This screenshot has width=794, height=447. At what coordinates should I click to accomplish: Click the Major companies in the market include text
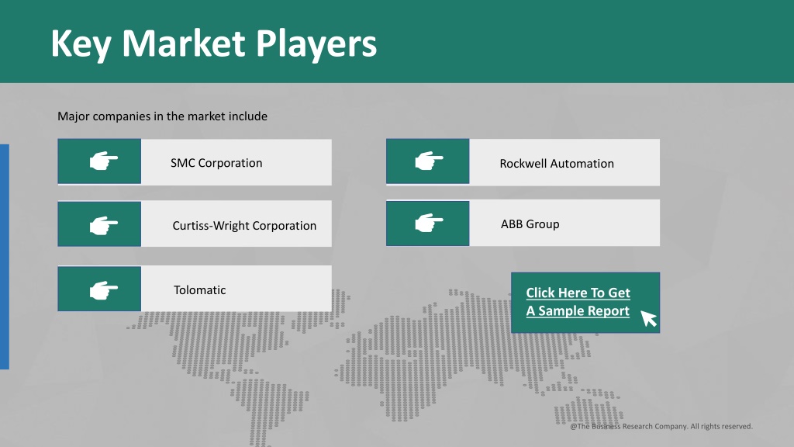pyautogui.click(x=162, y=116)
